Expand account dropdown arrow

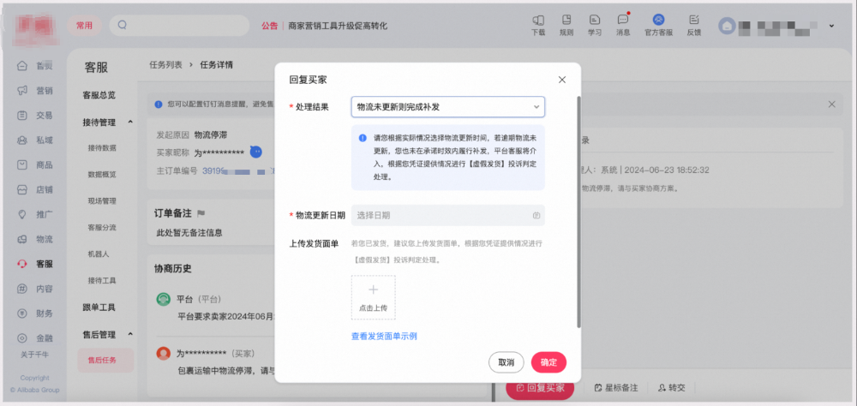[831, 26]
